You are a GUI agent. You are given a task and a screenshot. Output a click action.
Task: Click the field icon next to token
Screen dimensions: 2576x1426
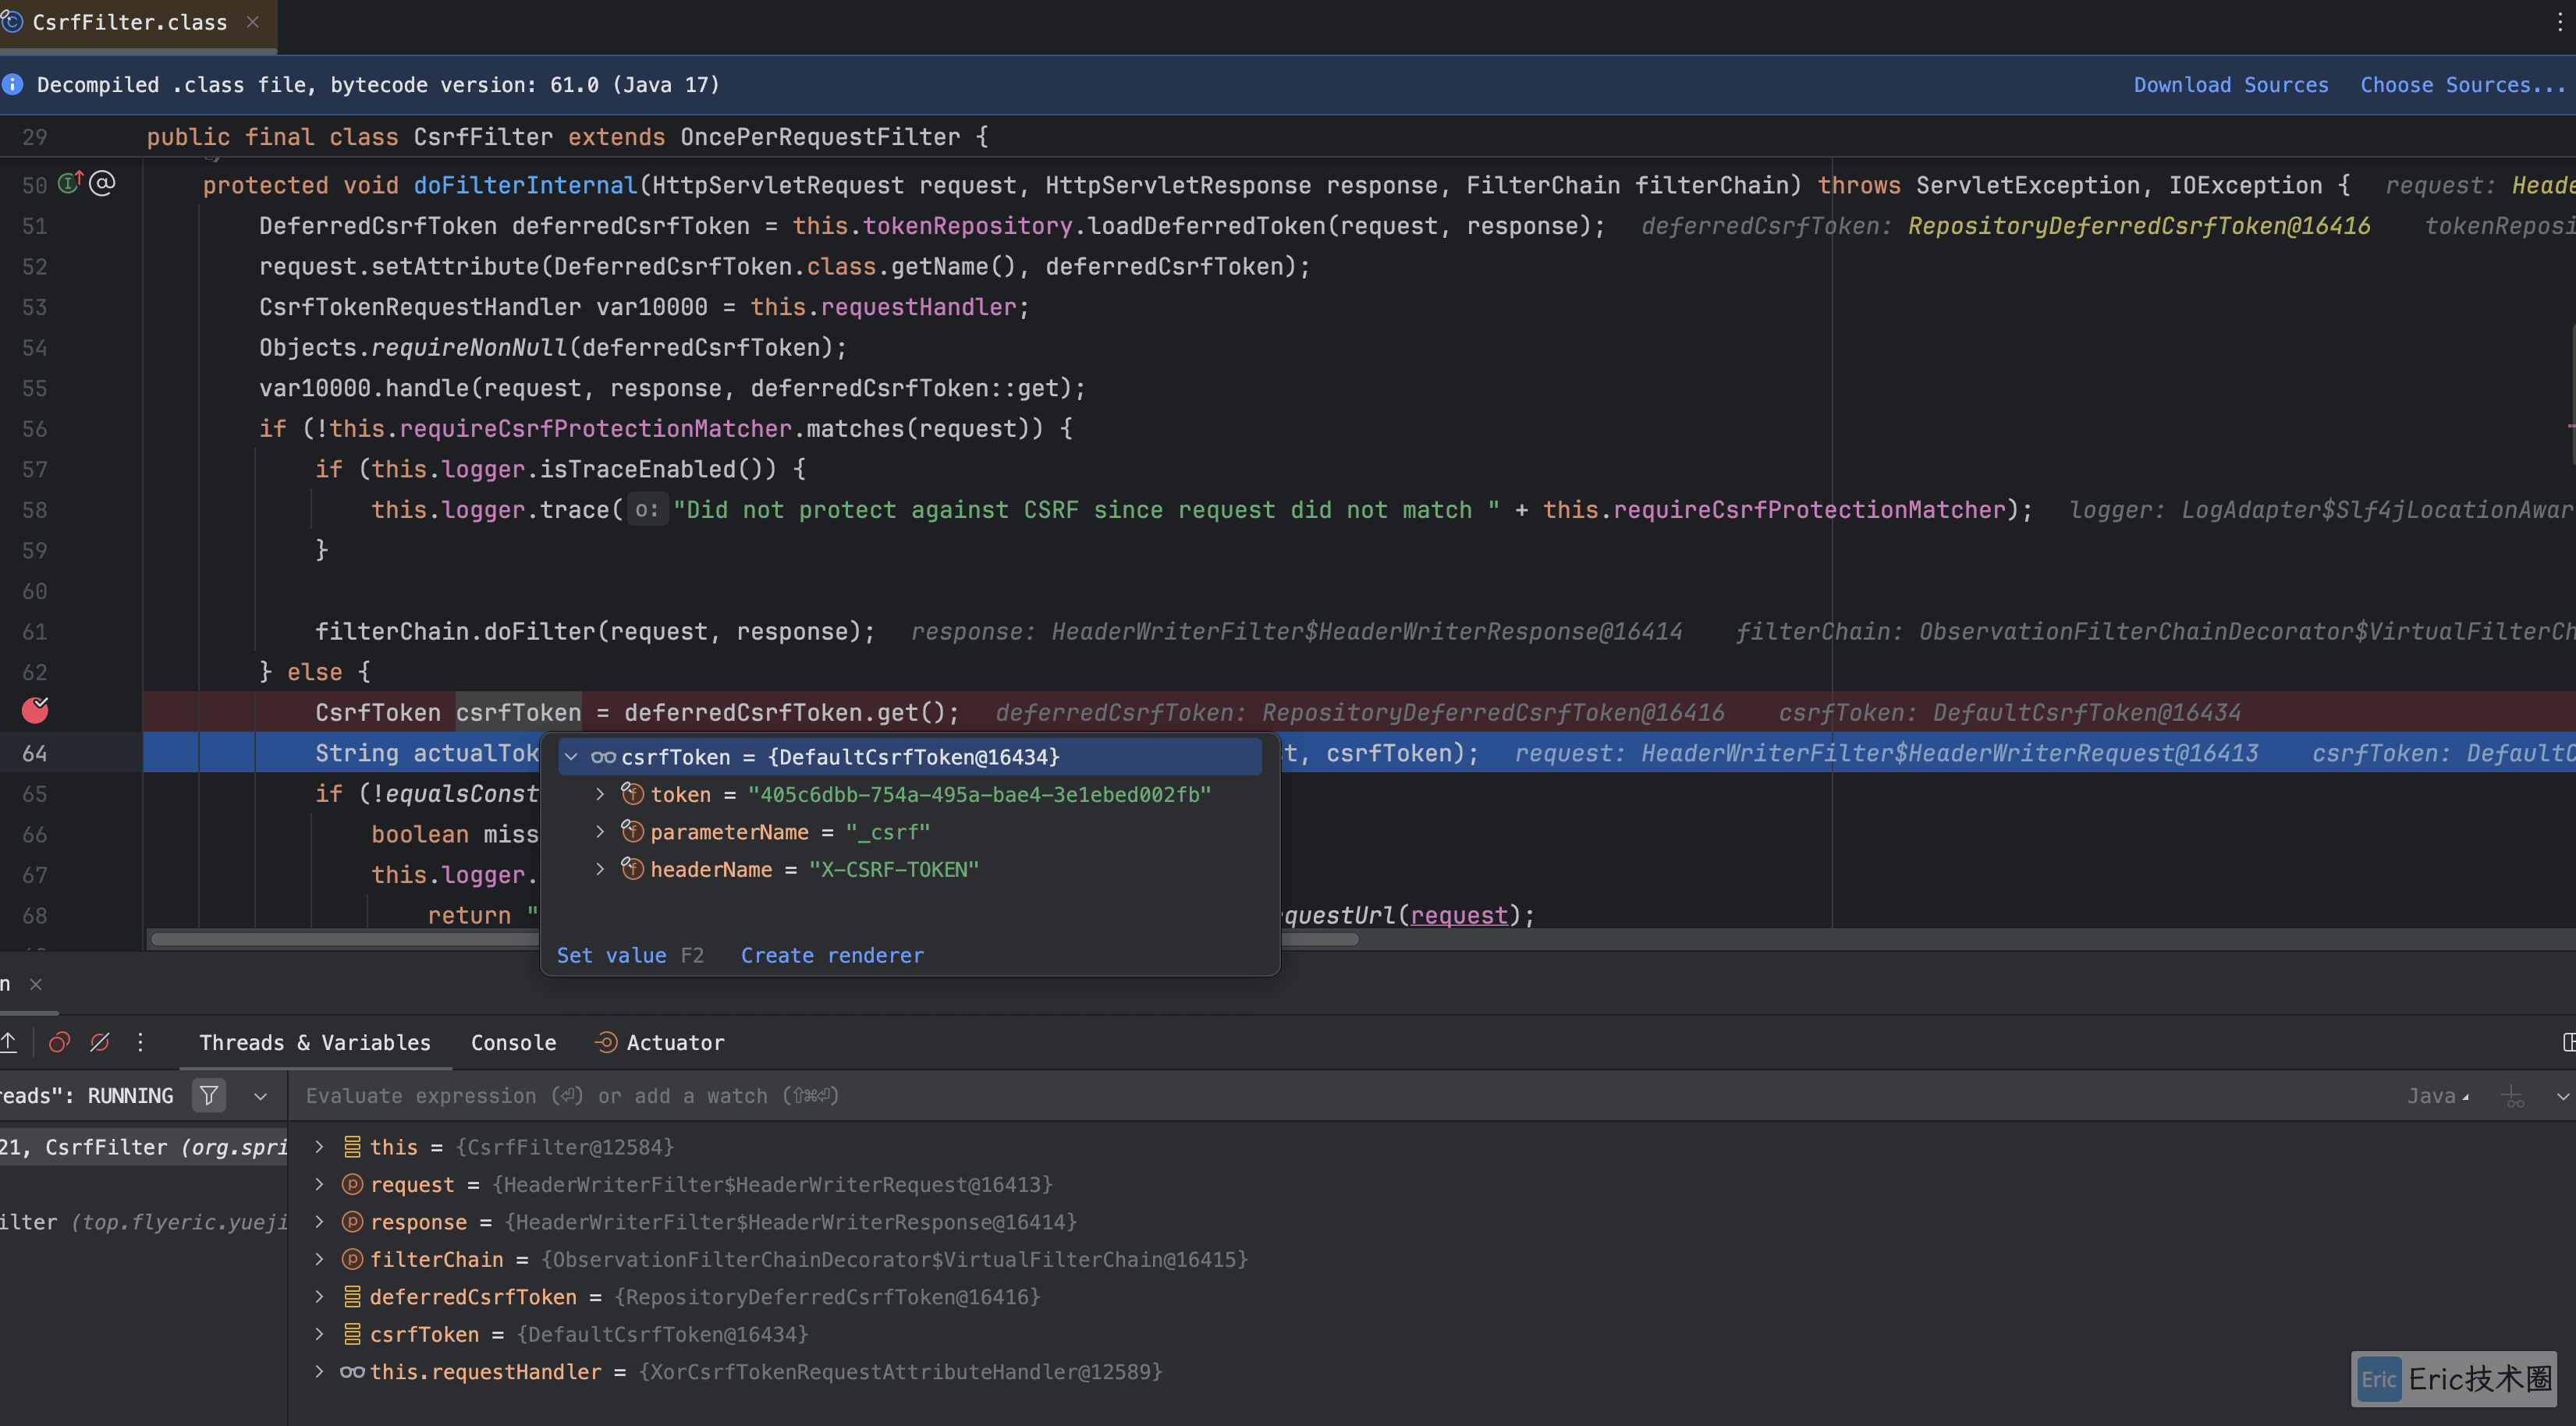point(632,793)
